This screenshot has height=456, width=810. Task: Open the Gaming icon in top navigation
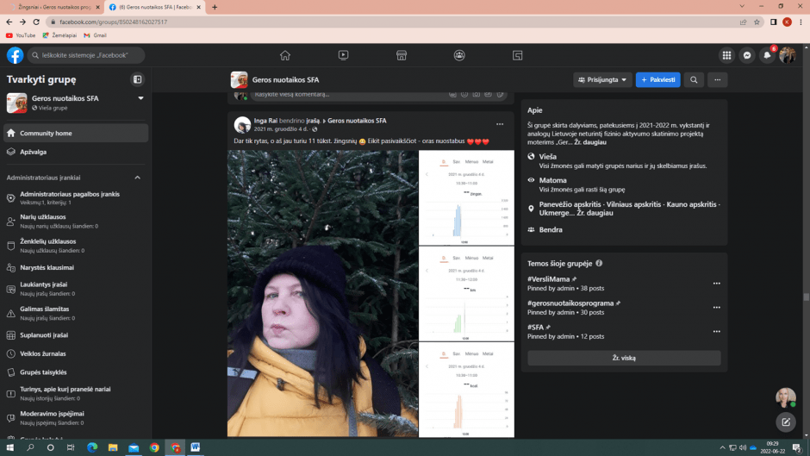tap(518, 55)
